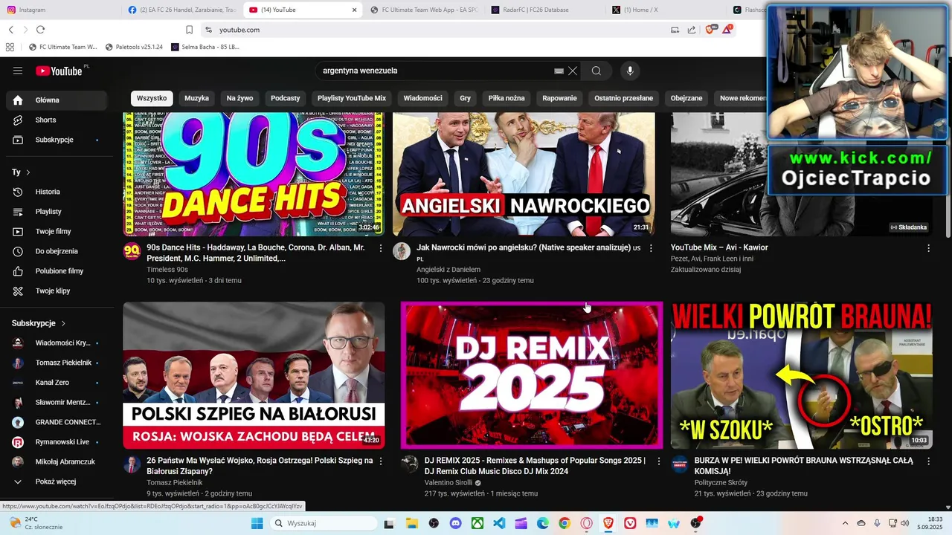The image size is (952, 535).
Task: Open the apps grid icon in bookmarks bar
Action: (x=10, y=47)
